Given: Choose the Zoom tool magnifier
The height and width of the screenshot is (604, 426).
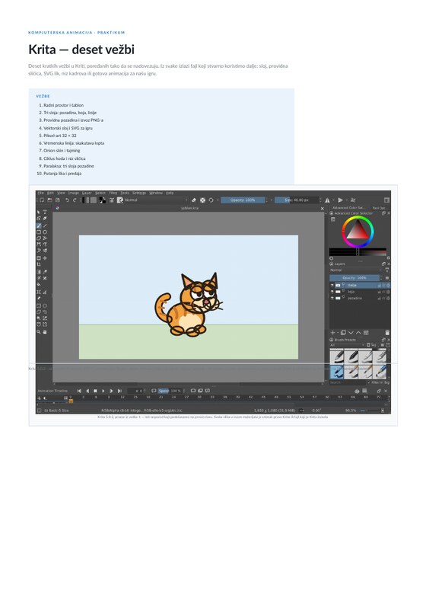Looking at the screenshot, I should 39,331.
